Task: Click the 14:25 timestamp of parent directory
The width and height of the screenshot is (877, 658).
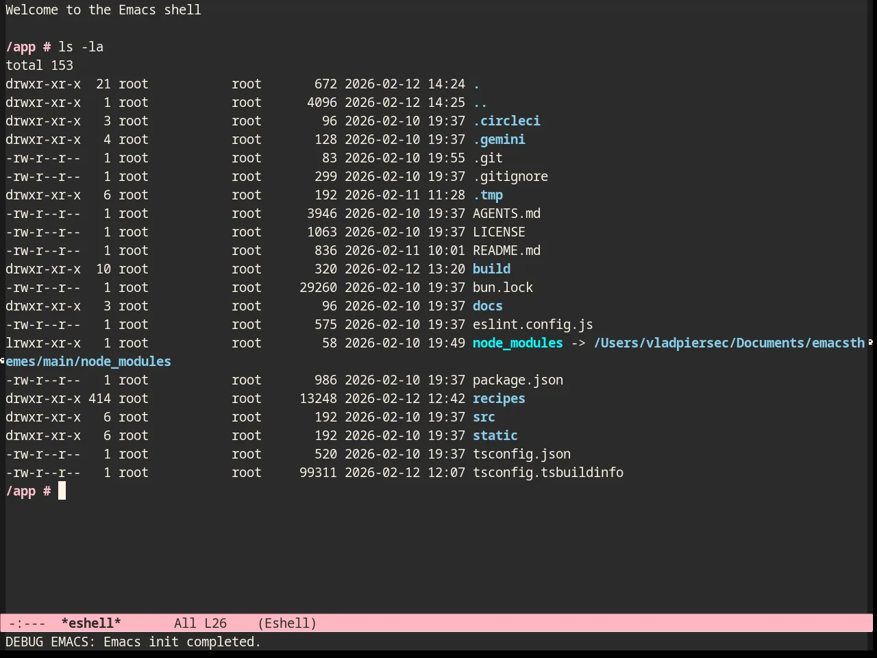Action: tap(446, 102)
